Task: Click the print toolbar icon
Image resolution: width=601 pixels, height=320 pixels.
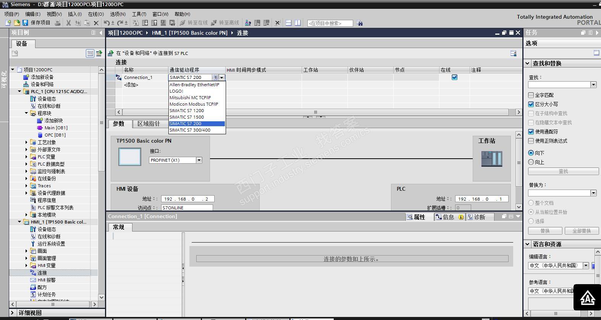Action: (58, 23)
